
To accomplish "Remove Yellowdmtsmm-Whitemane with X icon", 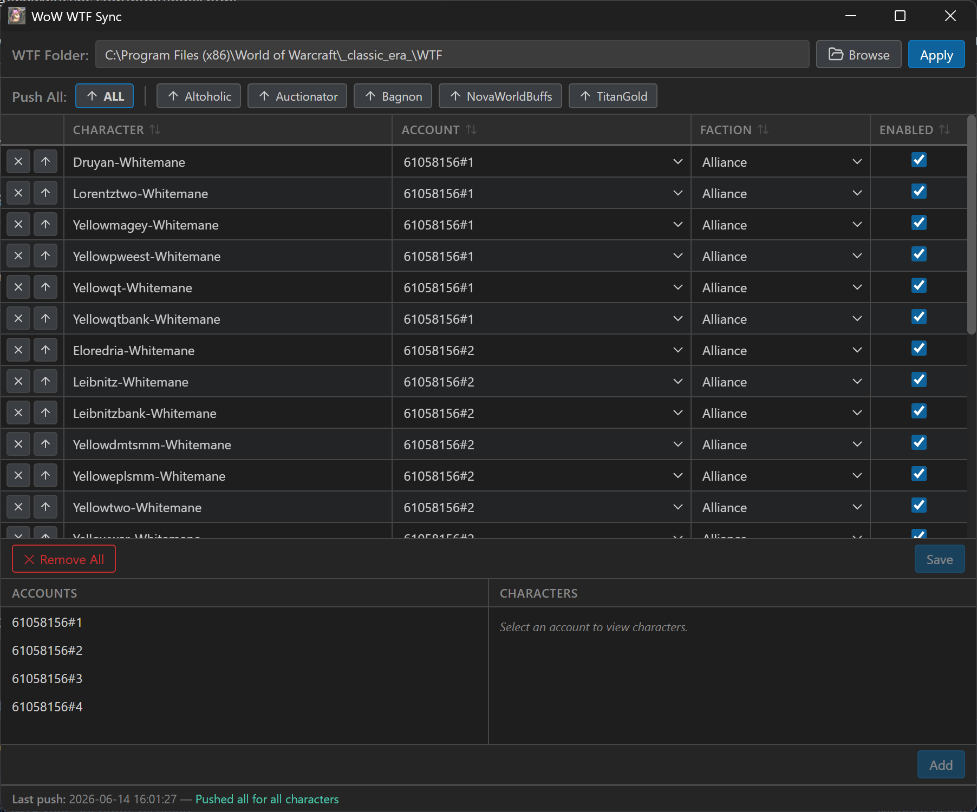I will 18,444.
